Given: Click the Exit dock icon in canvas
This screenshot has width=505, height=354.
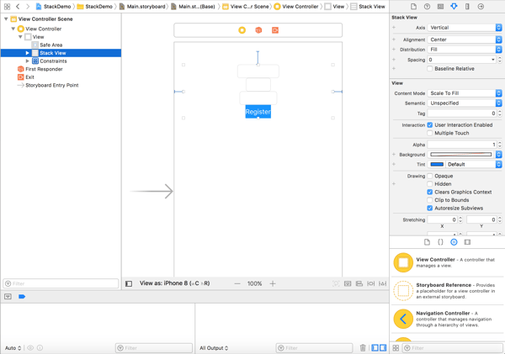Looking at the screenshot, I should (275, 30).
